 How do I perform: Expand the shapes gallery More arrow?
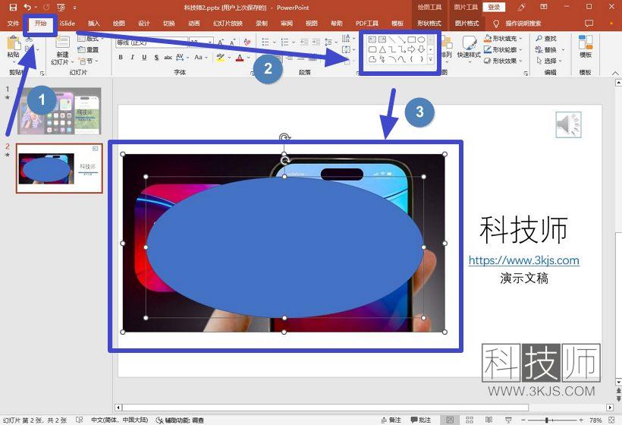pos(431,59)
